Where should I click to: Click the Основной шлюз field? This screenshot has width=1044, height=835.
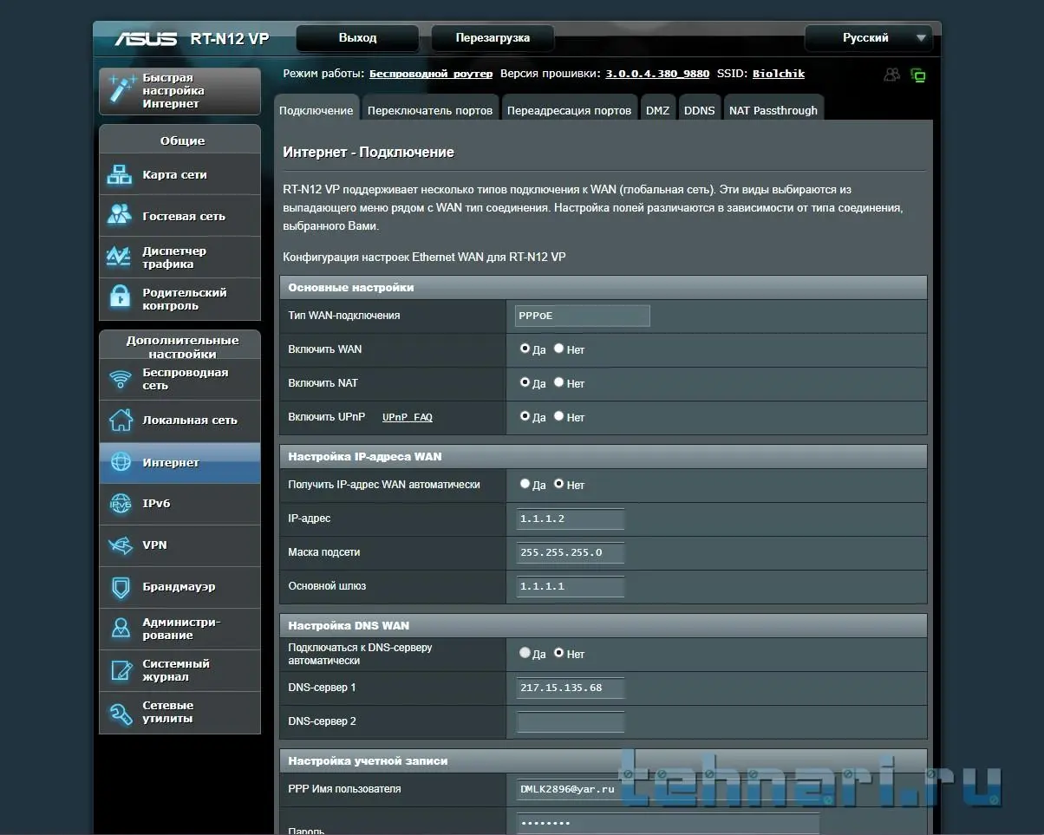point(571,586)
